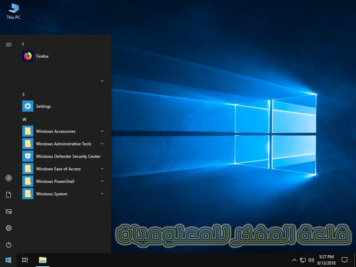
Task: Open Task View on the taskbar
Action: pyautogui.click(x=25, y=260)
